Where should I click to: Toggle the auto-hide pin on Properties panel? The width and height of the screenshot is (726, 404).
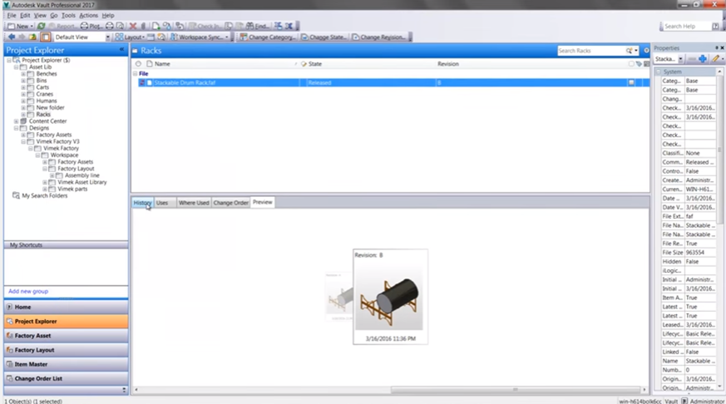pos(716,47)
